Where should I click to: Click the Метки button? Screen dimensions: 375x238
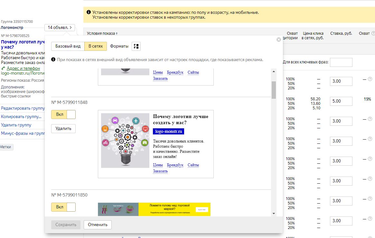(6, 147)
